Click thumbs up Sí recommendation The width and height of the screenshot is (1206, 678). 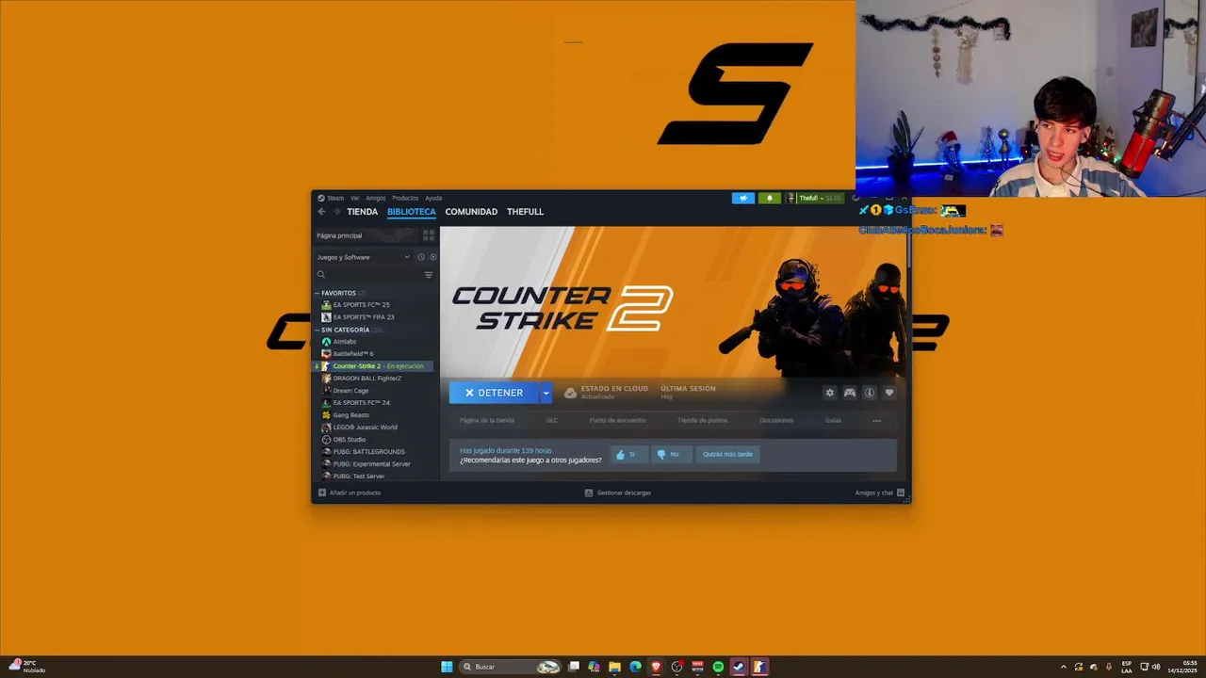click(628, 454)
